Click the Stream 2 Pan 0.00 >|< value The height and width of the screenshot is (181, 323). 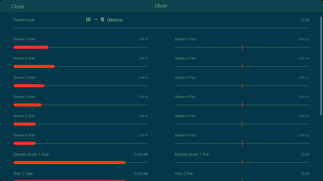(x=303, y=58)
